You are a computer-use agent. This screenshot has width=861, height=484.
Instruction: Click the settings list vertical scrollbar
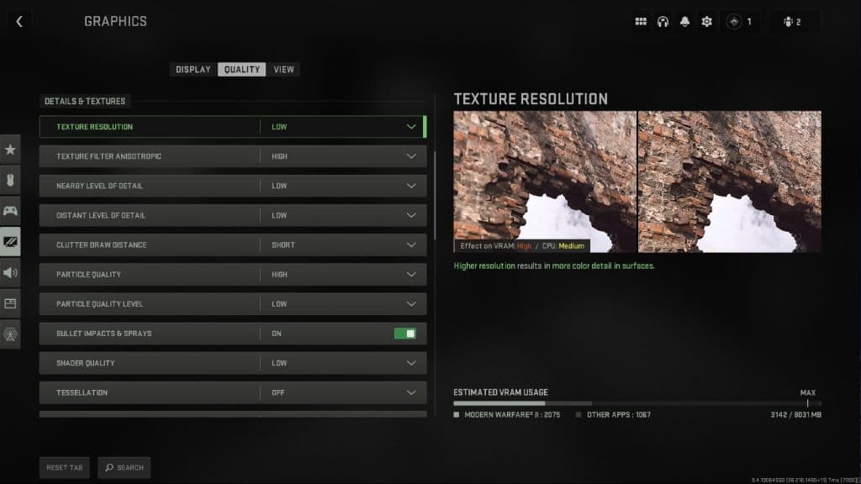pos(435,193)
